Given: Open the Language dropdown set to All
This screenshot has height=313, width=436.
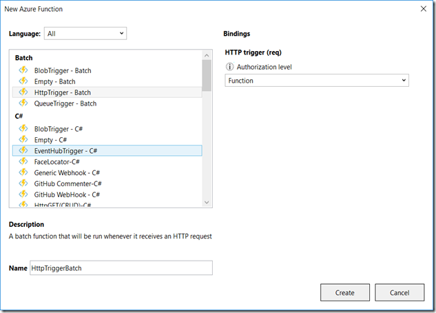Looking at the screenshot, I should (85, 33).
